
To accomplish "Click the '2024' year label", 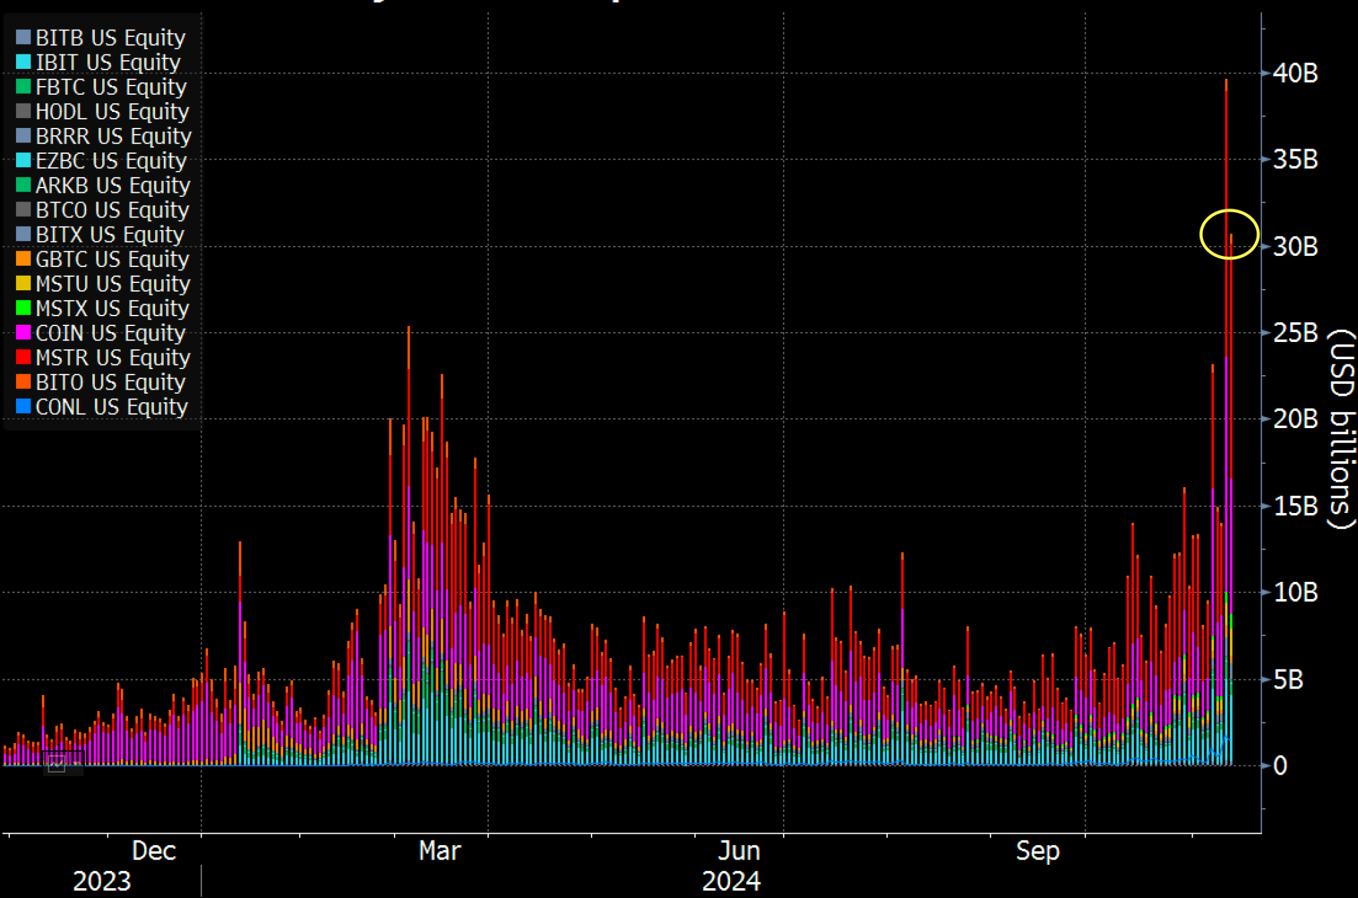I will point(731,881).
